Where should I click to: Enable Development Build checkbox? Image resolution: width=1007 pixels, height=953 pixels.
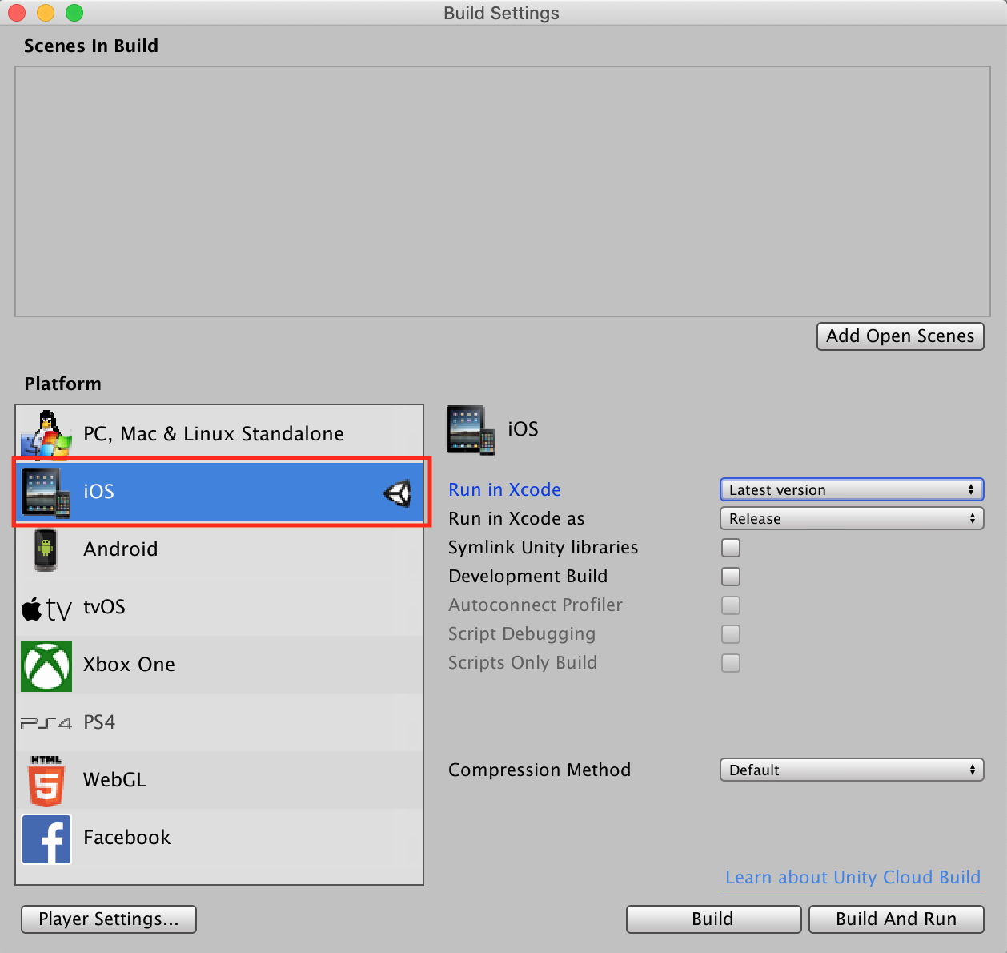coord(731,577)
